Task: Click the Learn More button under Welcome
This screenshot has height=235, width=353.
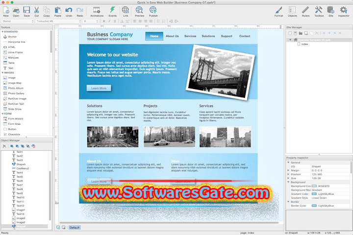Action: (99, 88)
